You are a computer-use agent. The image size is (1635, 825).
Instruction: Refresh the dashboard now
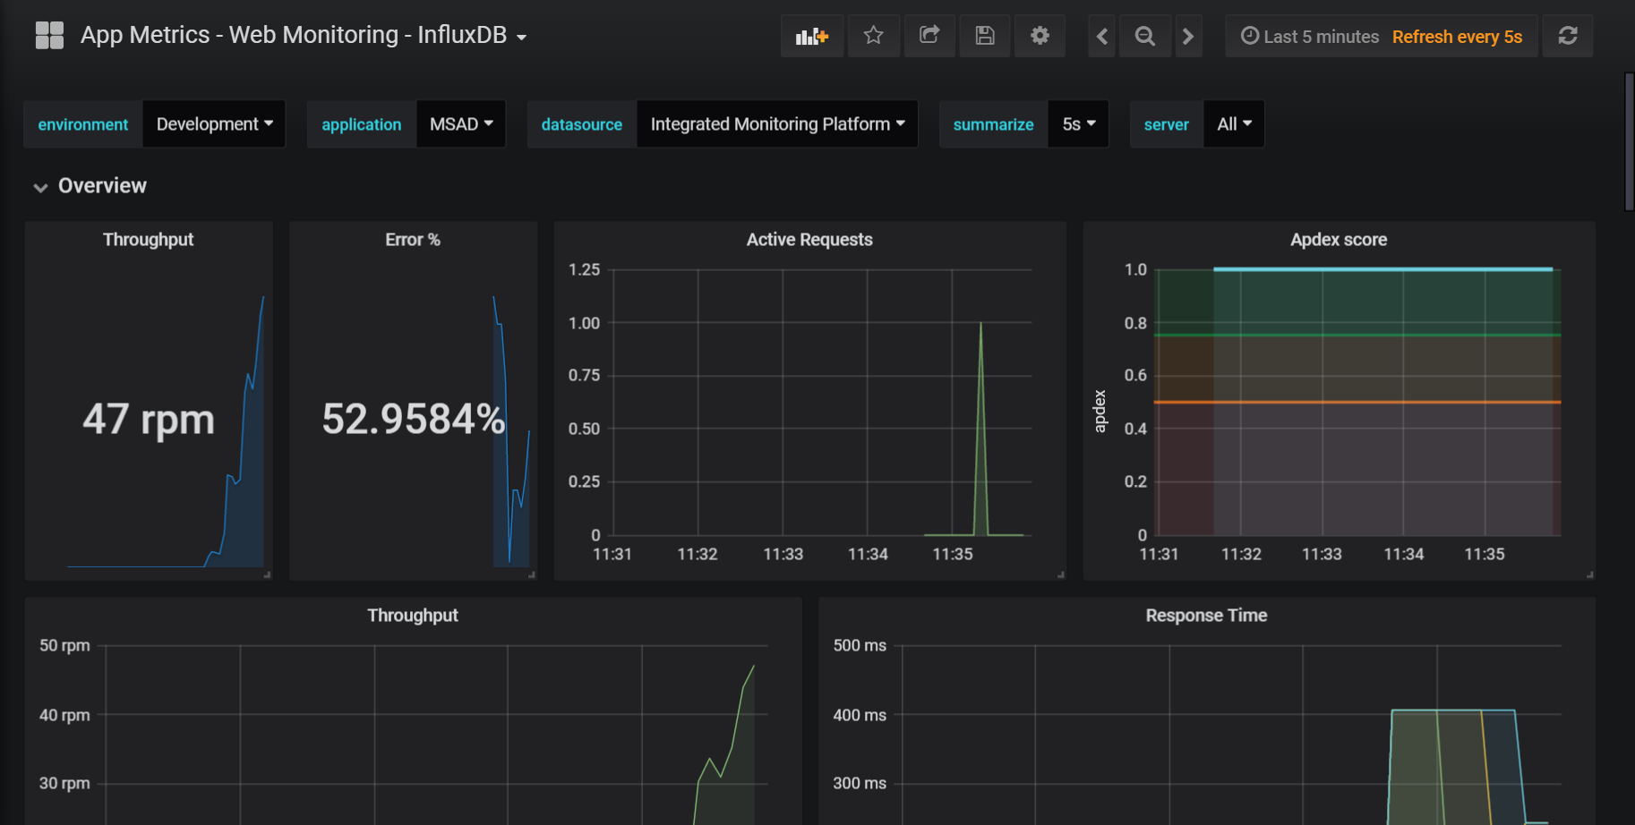pos(1568,36)
